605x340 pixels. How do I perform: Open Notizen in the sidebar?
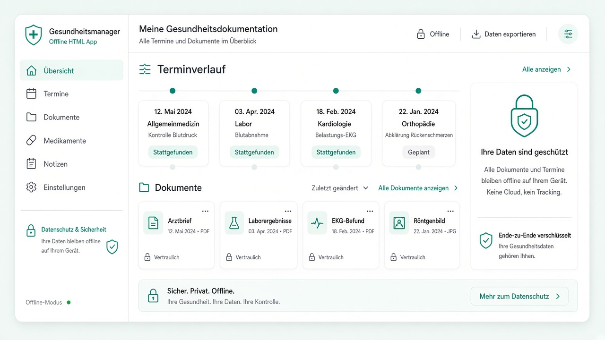click(x=71, y=164)
